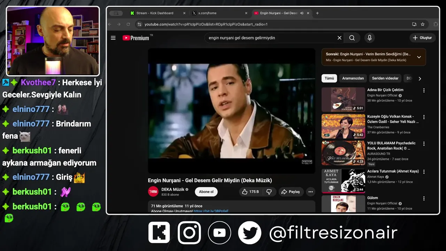The width and height of the screenshot is (446, 251).
Task: Open options for YOLU BULAMAM video
Action: 424,144
